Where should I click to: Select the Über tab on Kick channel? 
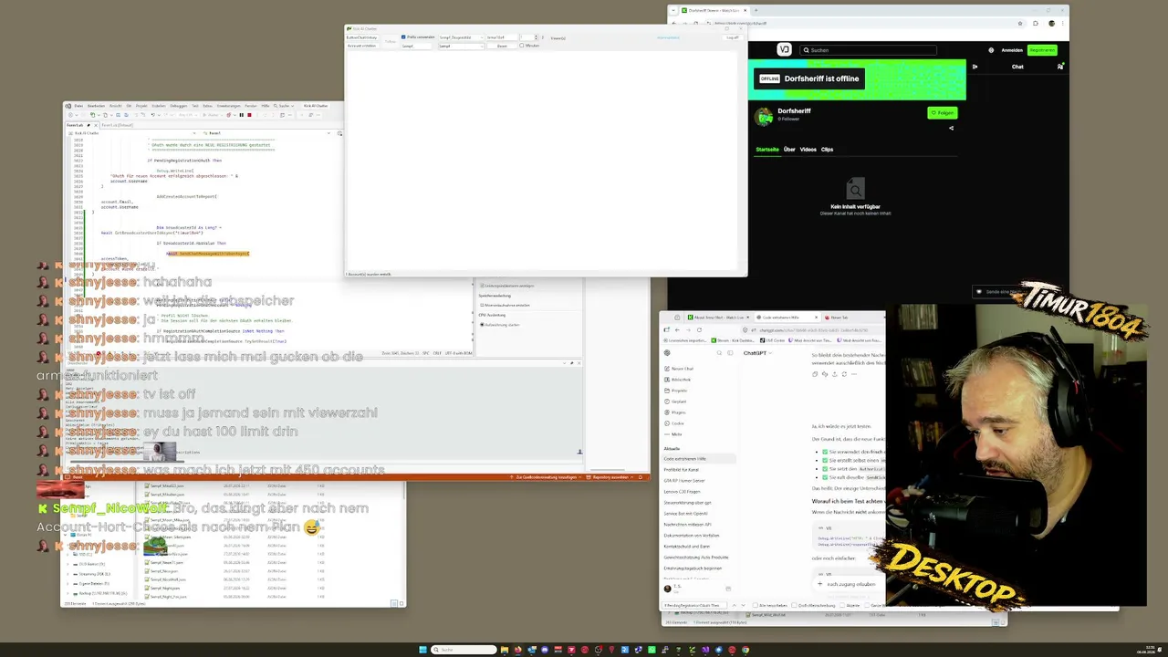[789, 150]
